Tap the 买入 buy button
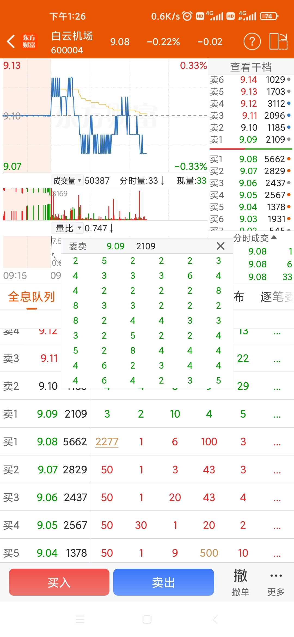 [59, 582]
